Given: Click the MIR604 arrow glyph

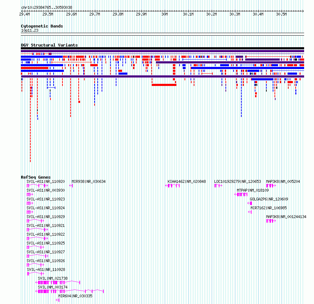Looking at the screenshot, I should 58,300.
